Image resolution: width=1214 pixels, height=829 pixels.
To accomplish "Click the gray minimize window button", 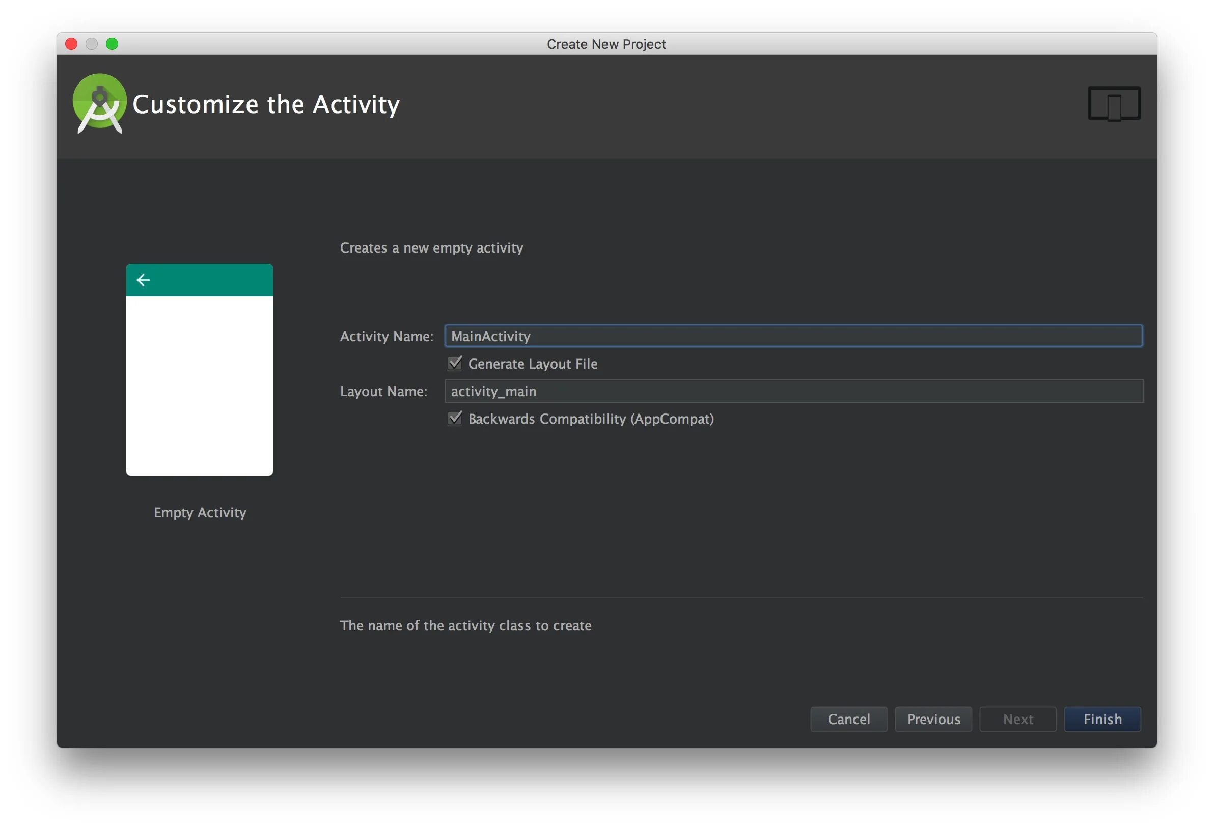I will coord(92,44).
